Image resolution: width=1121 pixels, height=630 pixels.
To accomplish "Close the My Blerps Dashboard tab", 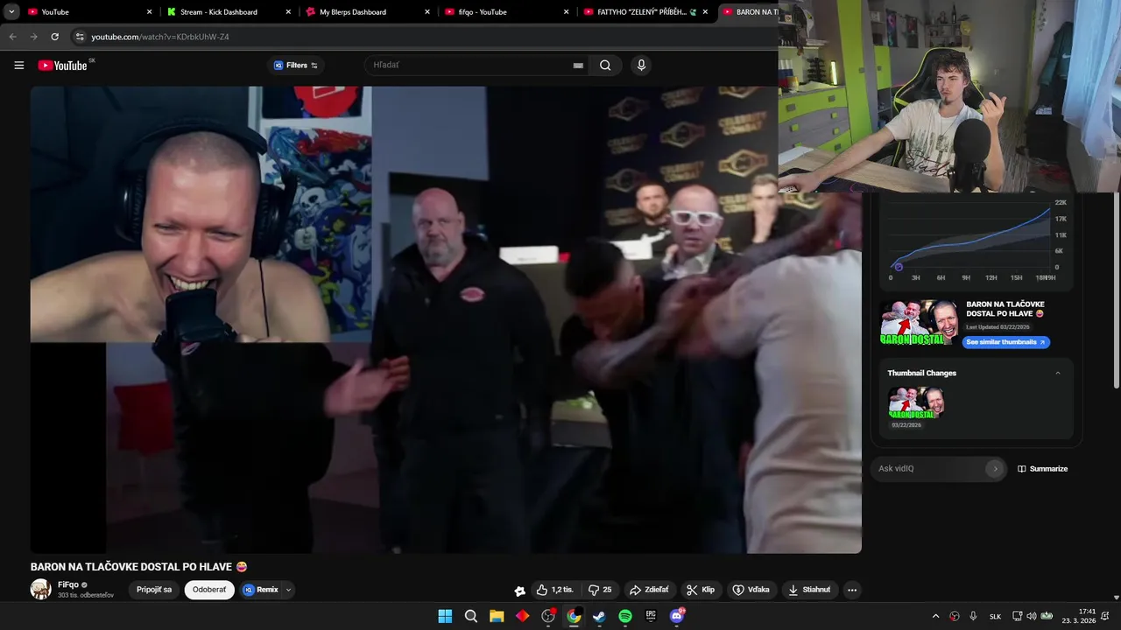I will [427, 12].
